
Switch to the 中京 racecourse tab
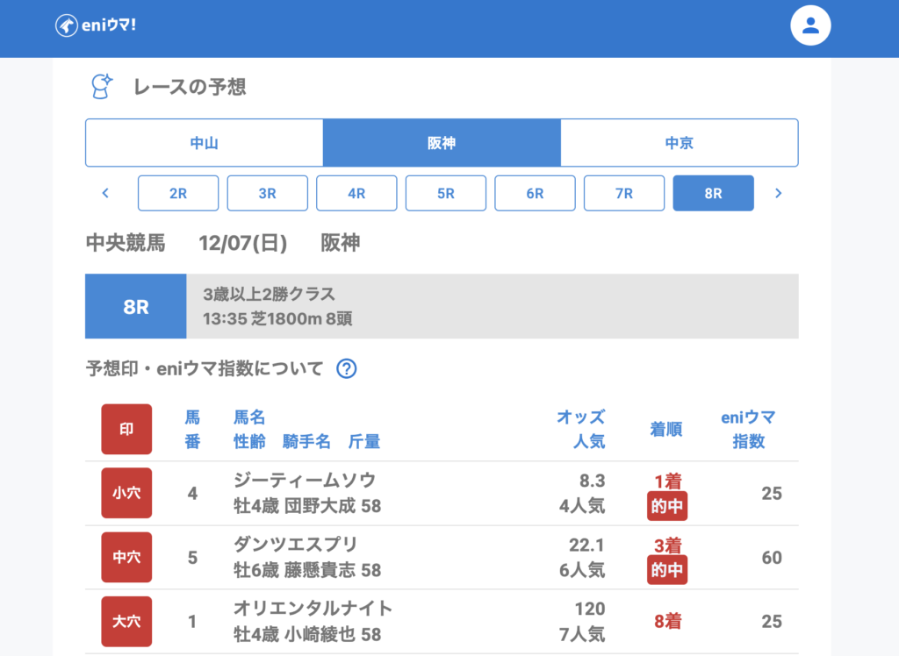pyautogui.click(x=679, y=143)
